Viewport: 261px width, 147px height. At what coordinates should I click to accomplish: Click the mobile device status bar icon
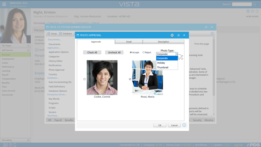pos(15,145)
